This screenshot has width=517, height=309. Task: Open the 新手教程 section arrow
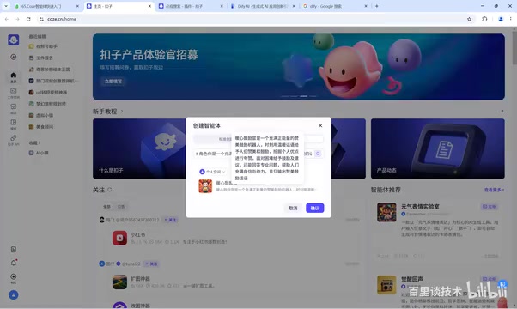point(122,112)
